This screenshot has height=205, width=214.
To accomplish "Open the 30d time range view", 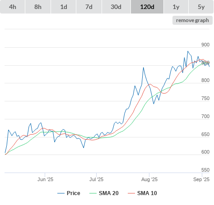I will (x=116, y=7).
